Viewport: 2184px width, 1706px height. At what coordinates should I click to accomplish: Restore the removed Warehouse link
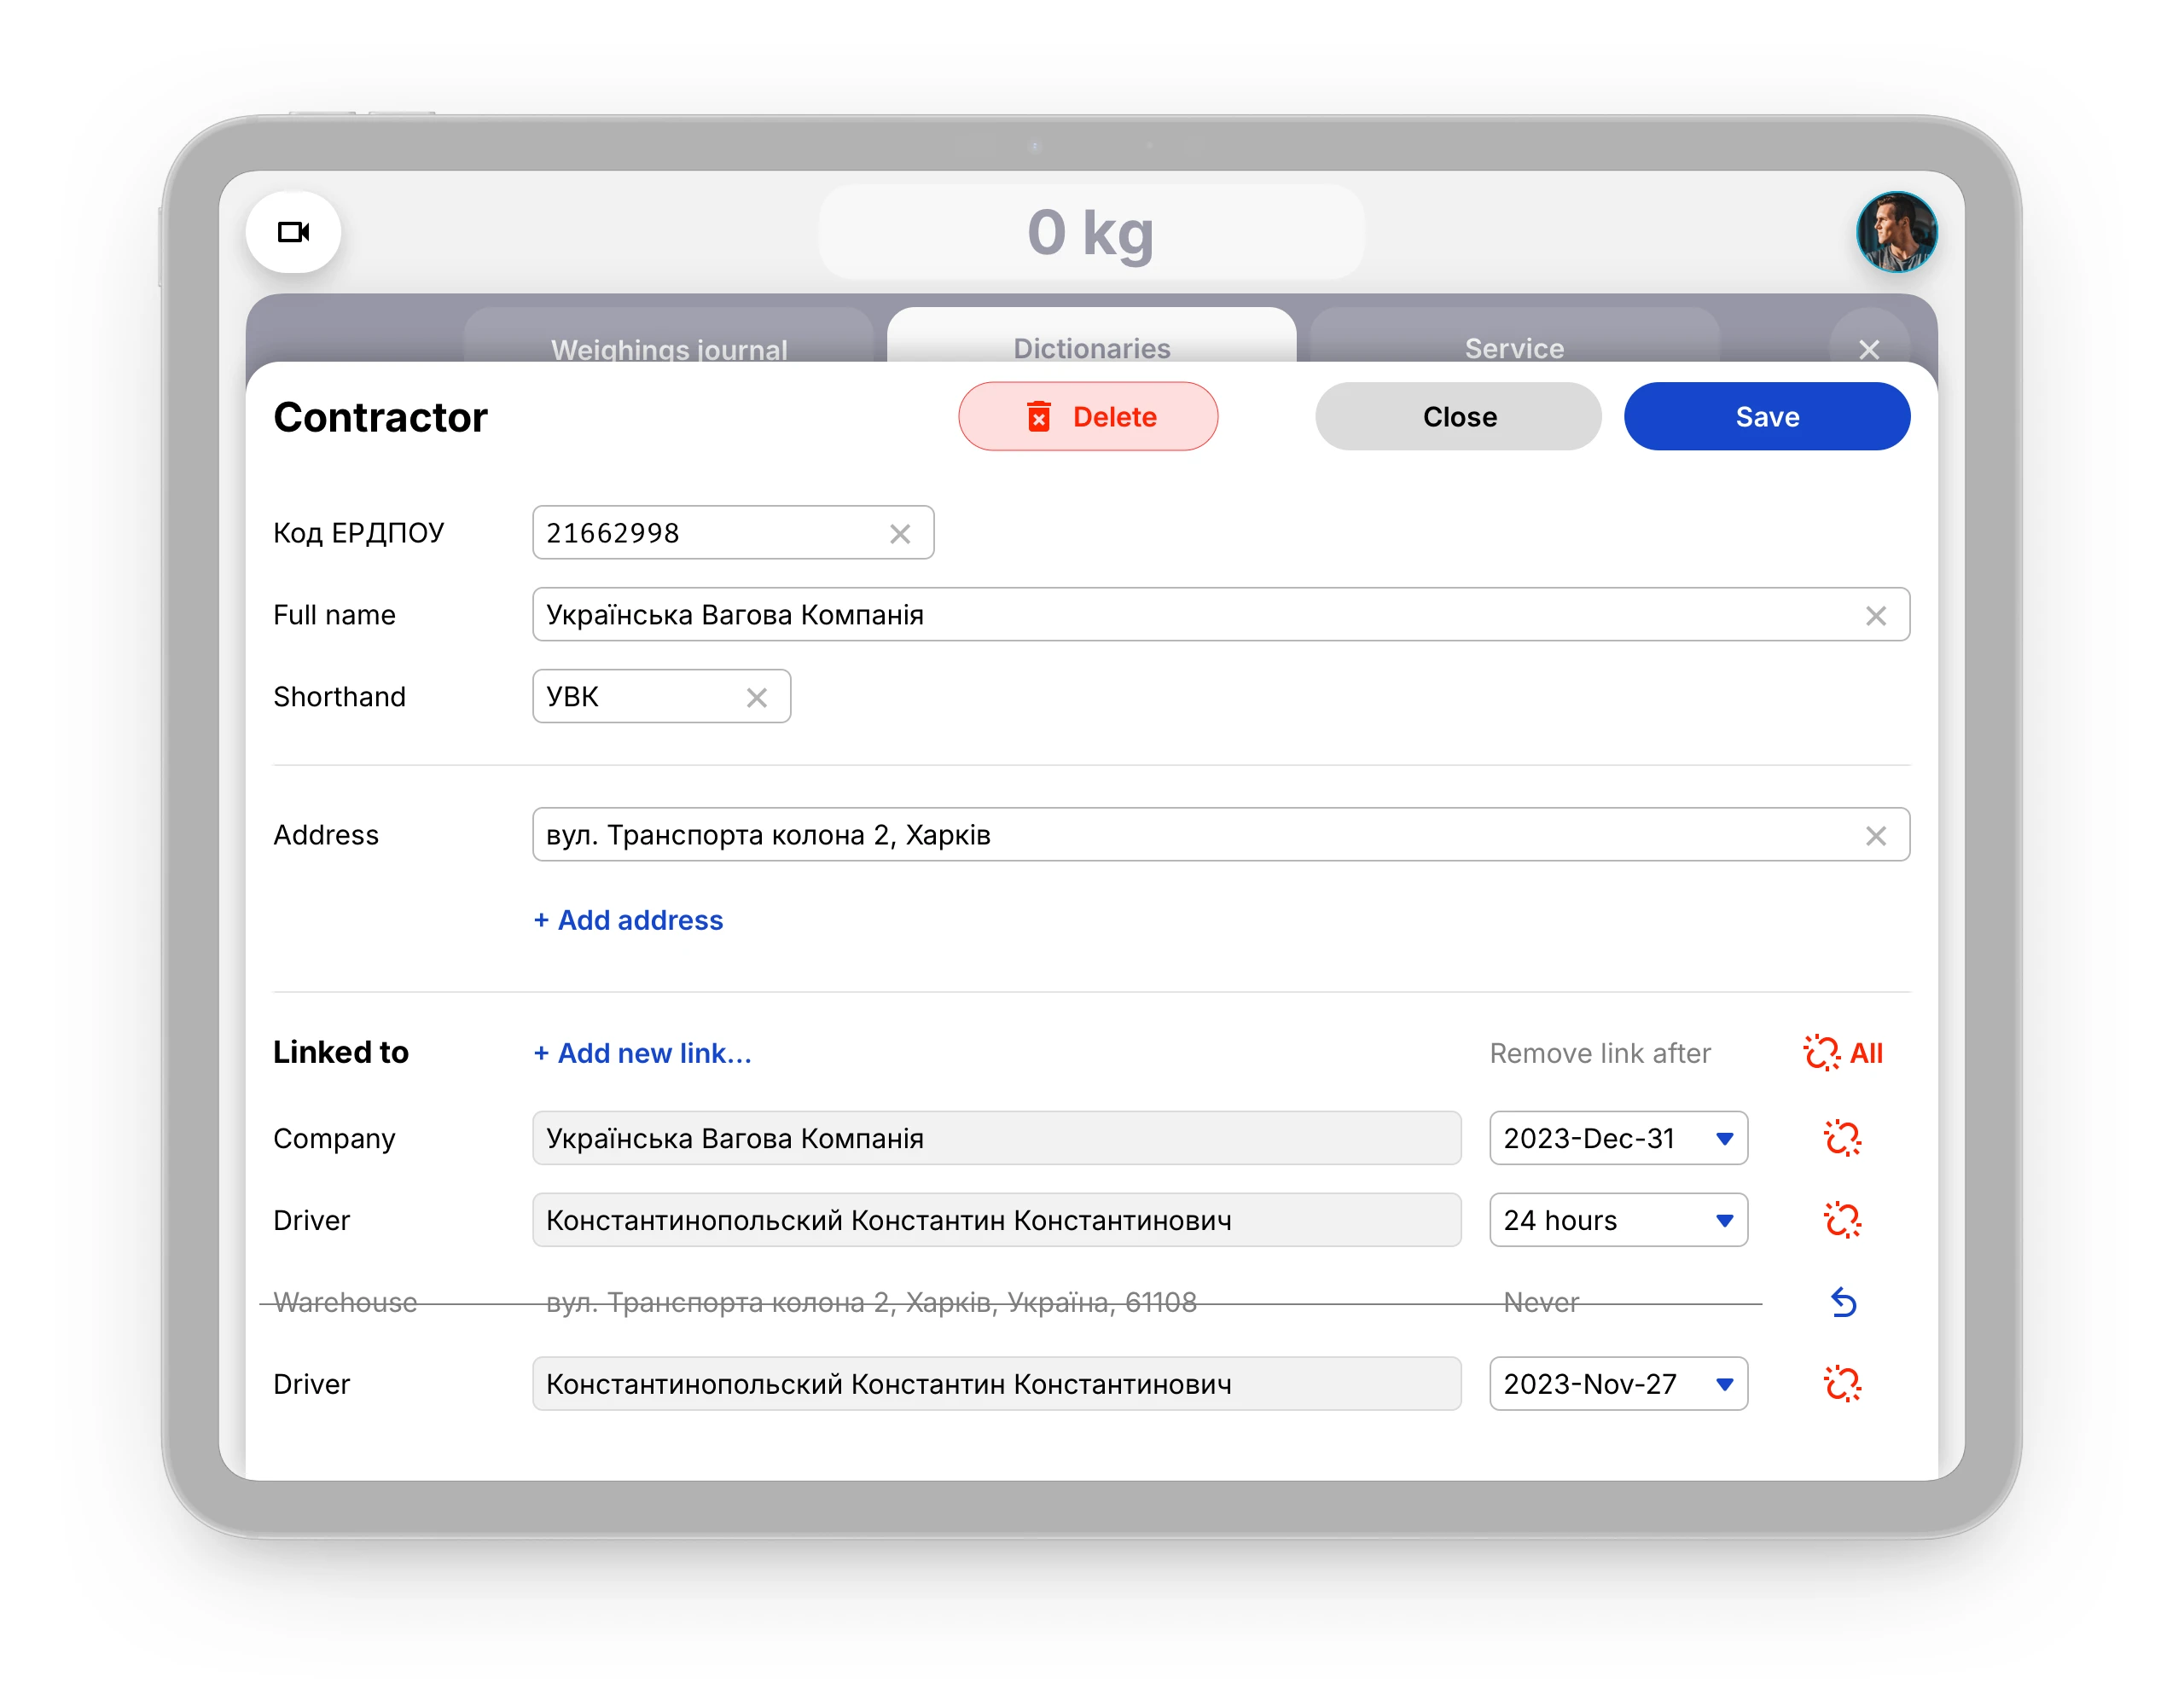1842,1302
